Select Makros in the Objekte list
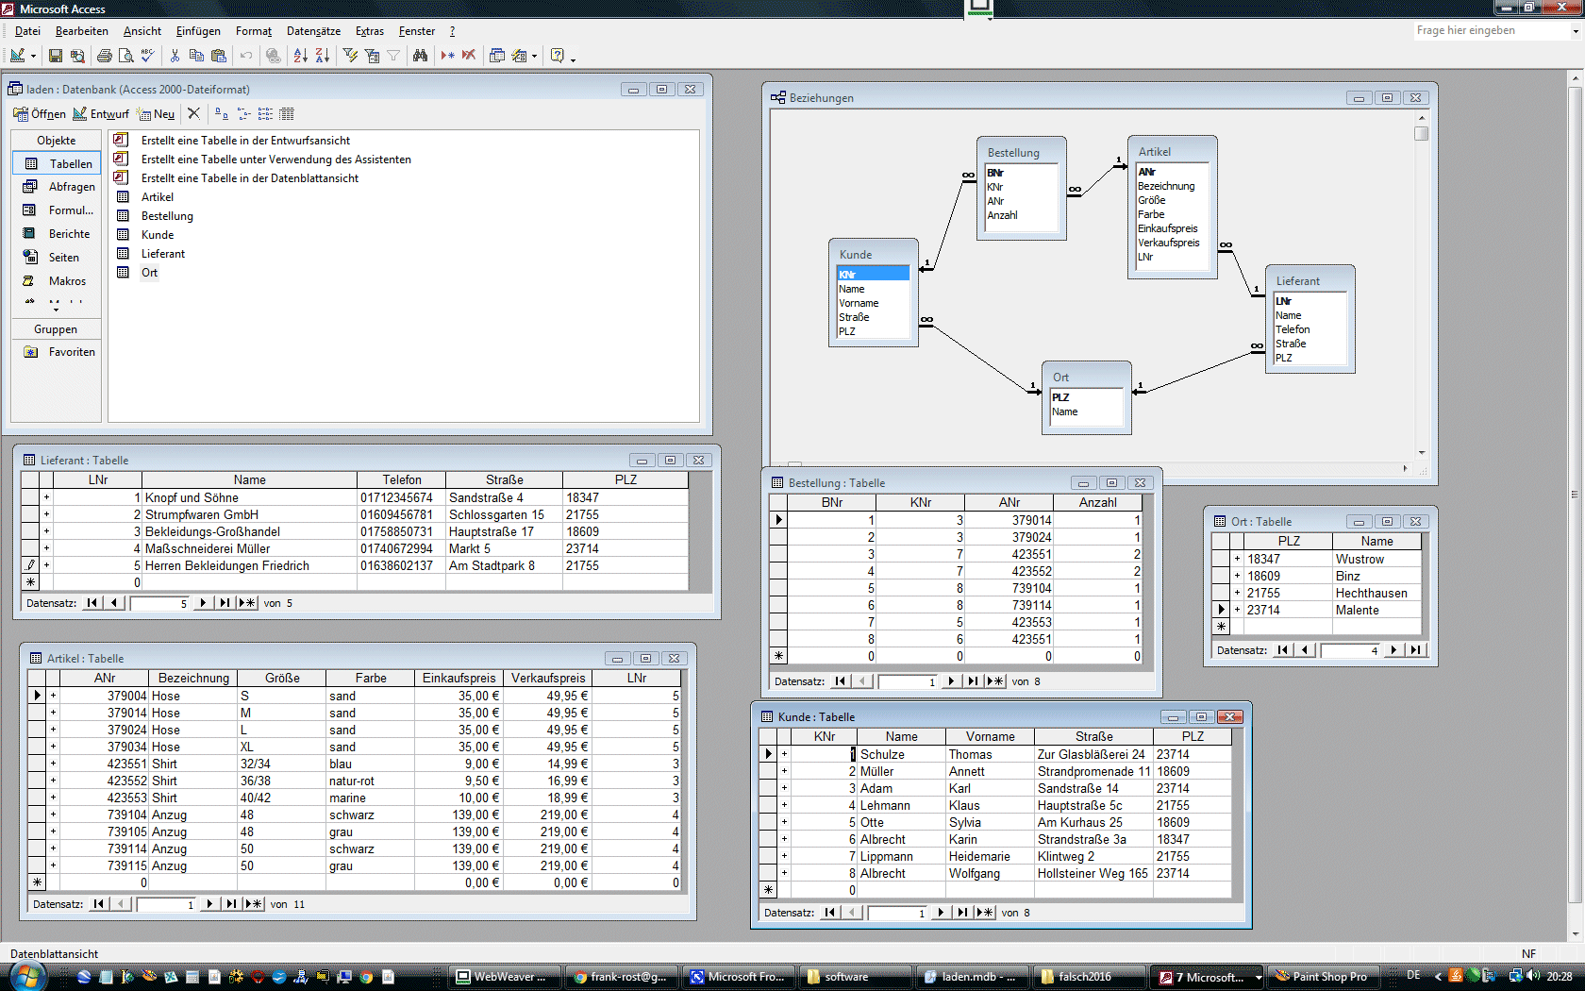Viewport: 1585px width, 991px height. click(x=57, y=281)
